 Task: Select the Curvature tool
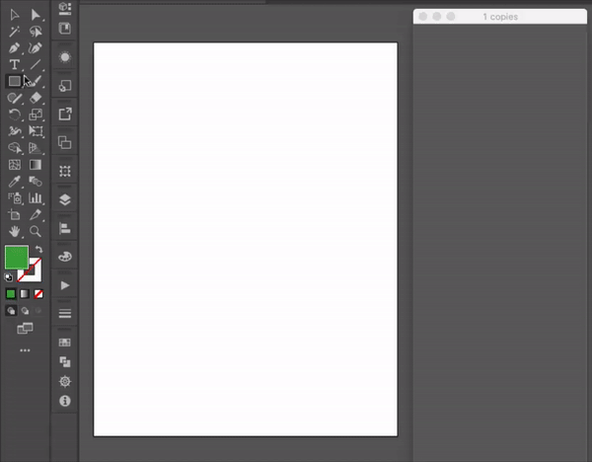point(36,48)
